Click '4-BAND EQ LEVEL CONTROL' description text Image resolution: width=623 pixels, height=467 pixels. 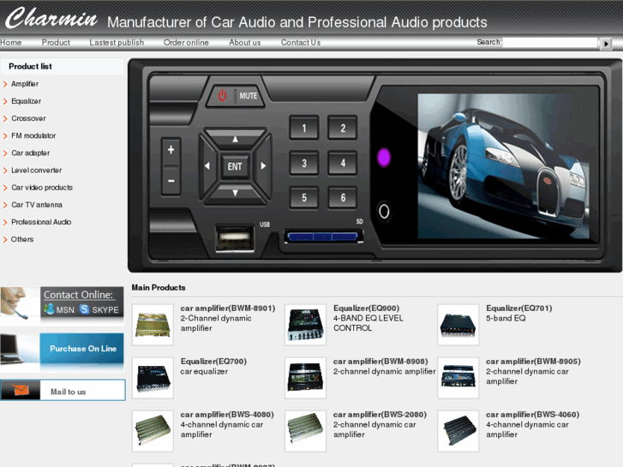(368, 323)
